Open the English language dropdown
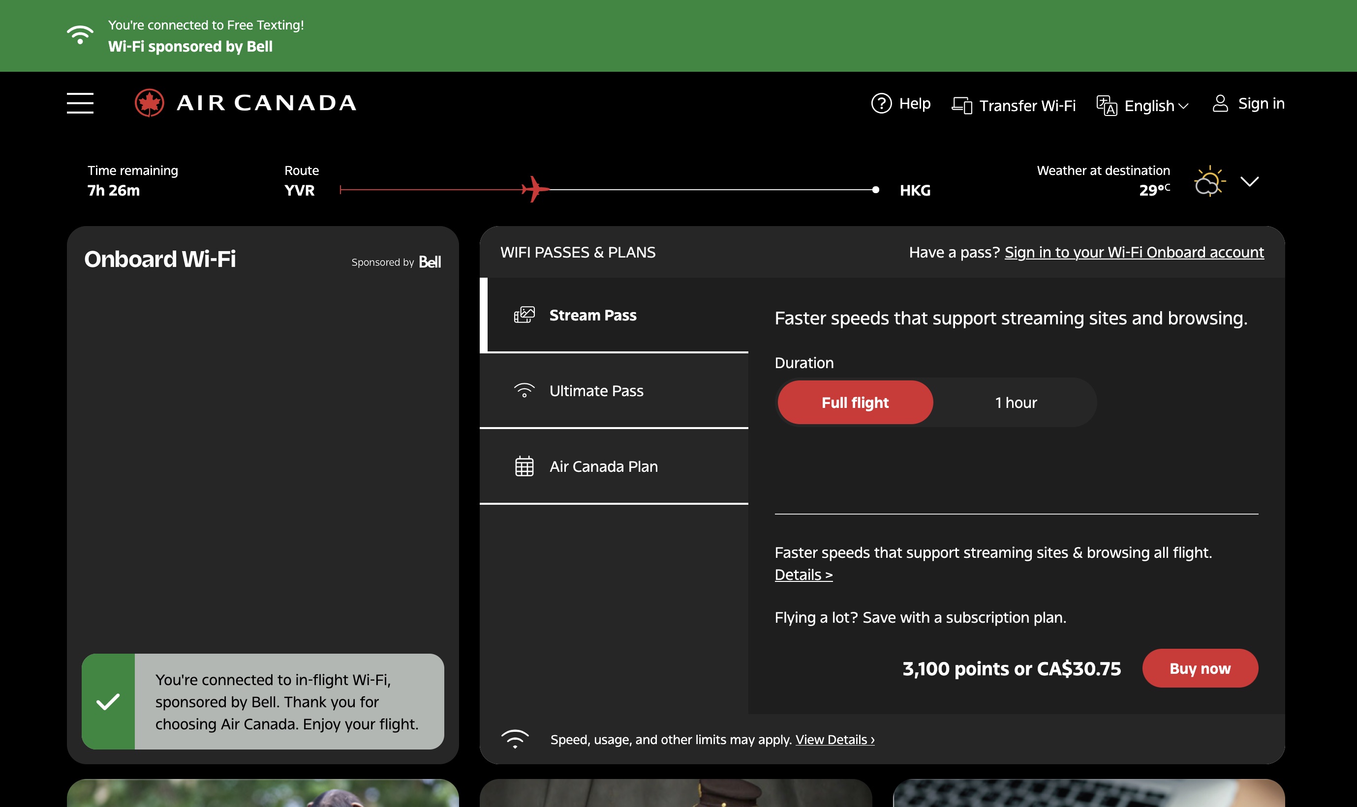This screenshot has width=1357, height=807. coord(1156,106)
